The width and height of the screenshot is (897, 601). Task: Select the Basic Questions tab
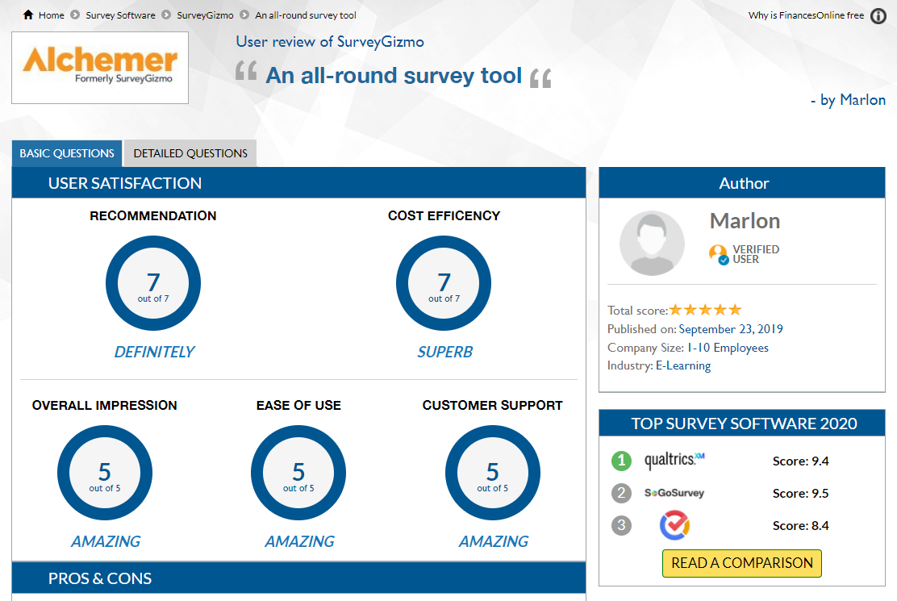(67, 153)
